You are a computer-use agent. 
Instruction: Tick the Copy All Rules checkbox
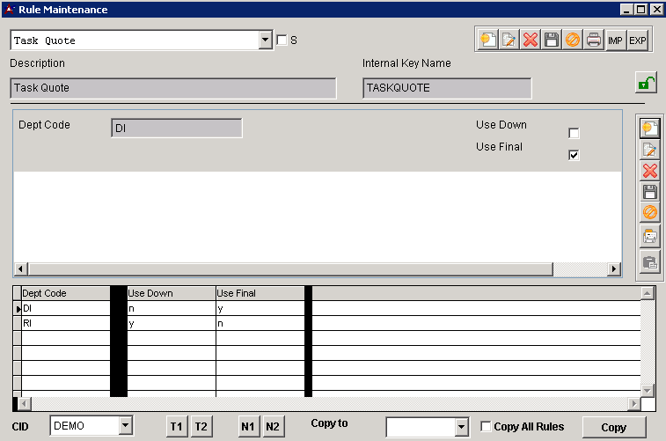tap(487, 427)
